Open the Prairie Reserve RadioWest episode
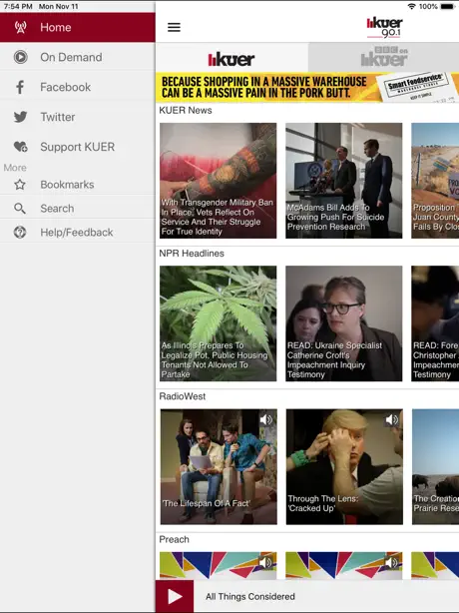 click(x=436, y=467)
